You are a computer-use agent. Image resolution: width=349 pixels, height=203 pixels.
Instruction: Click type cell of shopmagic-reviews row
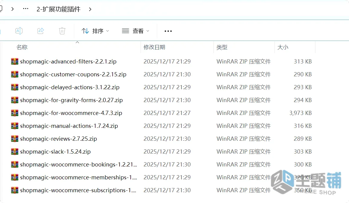pyautogui.click(x=244, y=139)
